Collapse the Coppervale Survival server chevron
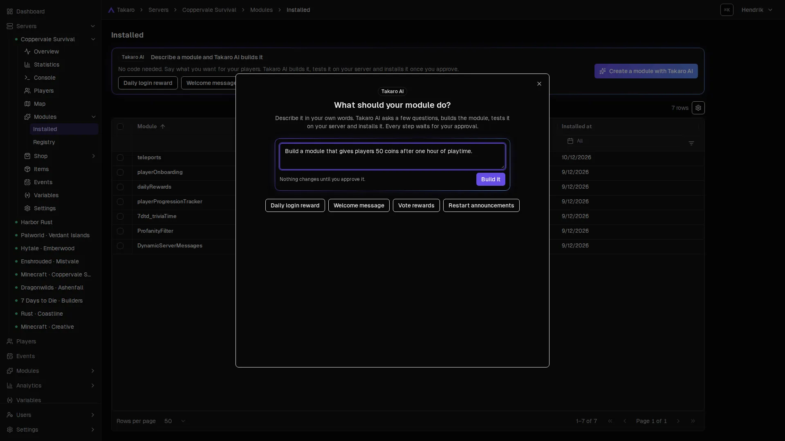The image size is (785, 441). (x=93, y=39)
